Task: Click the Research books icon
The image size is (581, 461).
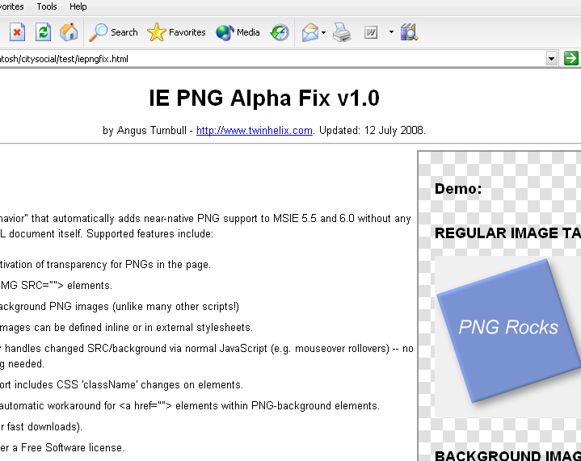Action: coord(409,32)
